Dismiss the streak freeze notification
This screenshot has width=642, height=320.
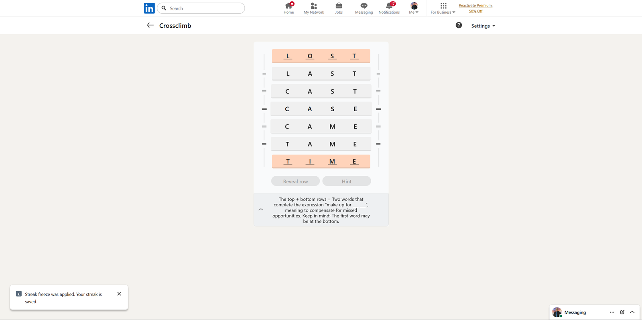point(119,294)
